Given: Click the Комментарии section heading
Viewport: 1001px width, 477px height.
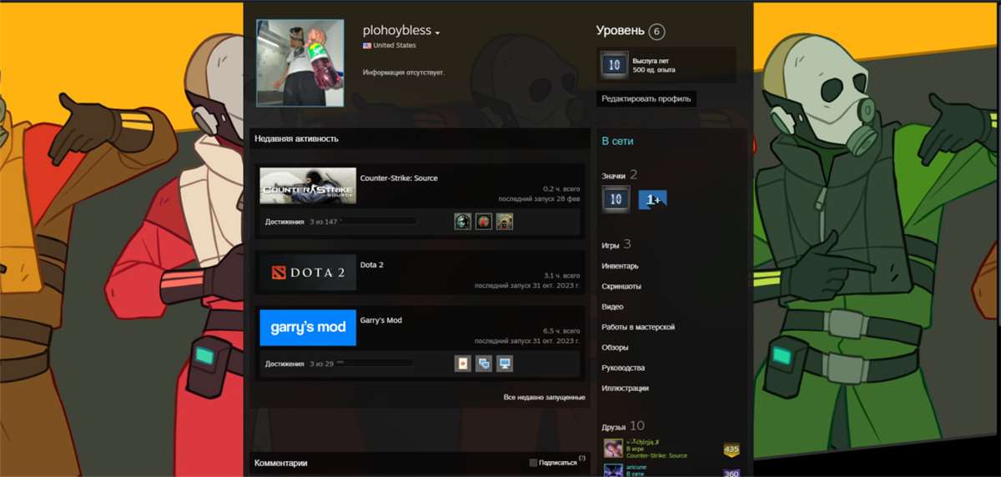Looking at the screenshot, I should pos(281,463).
